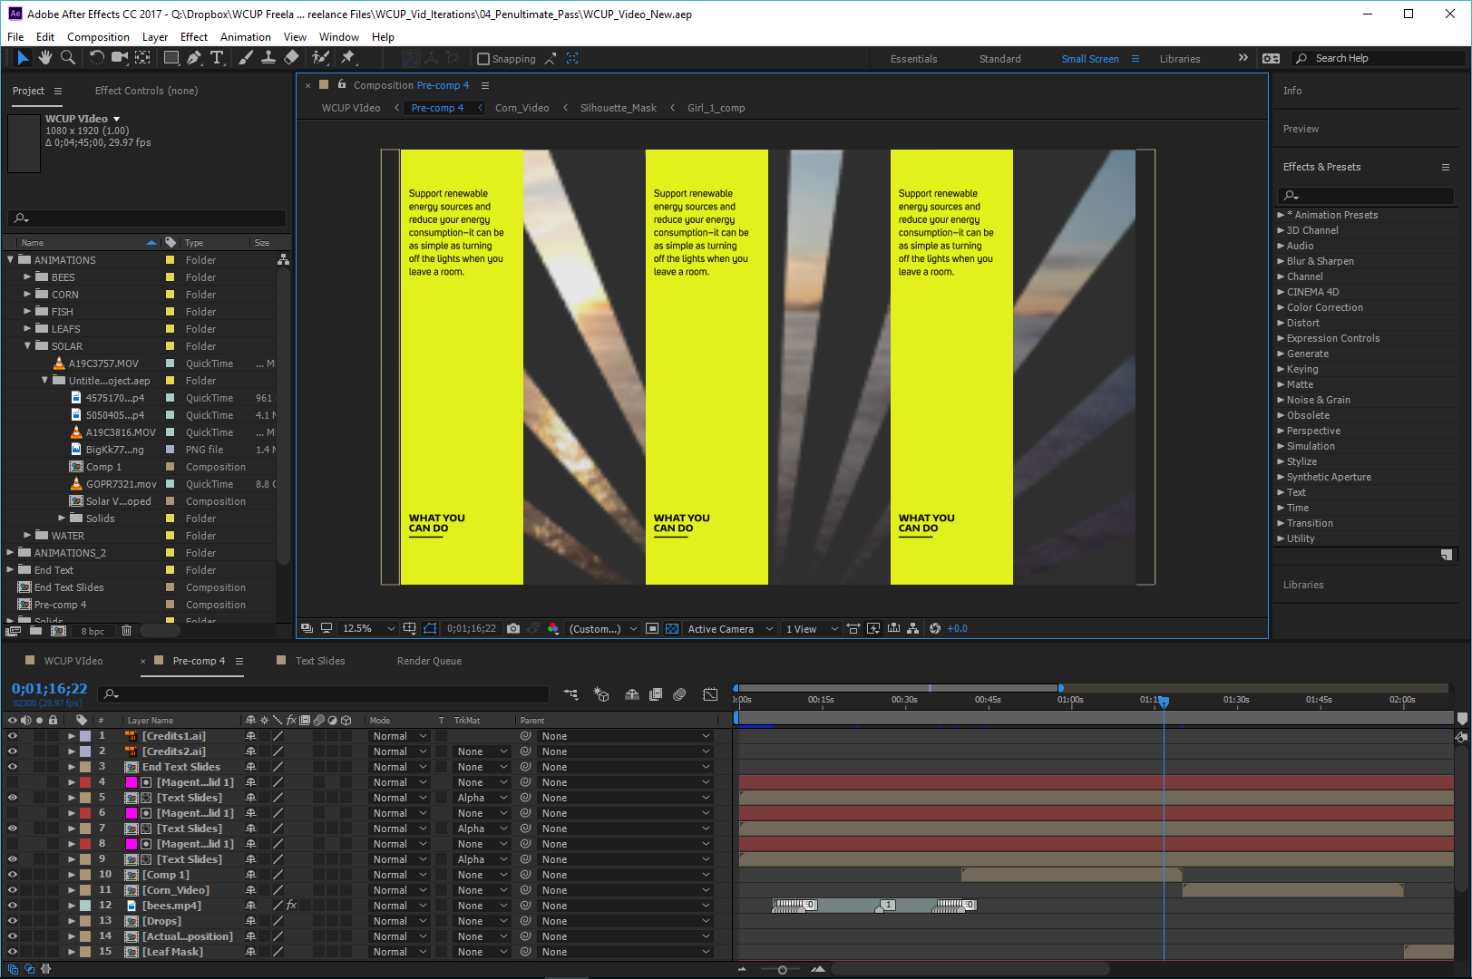
Task: Hide the bees.mp4 layer
Action: coord(13,906)
